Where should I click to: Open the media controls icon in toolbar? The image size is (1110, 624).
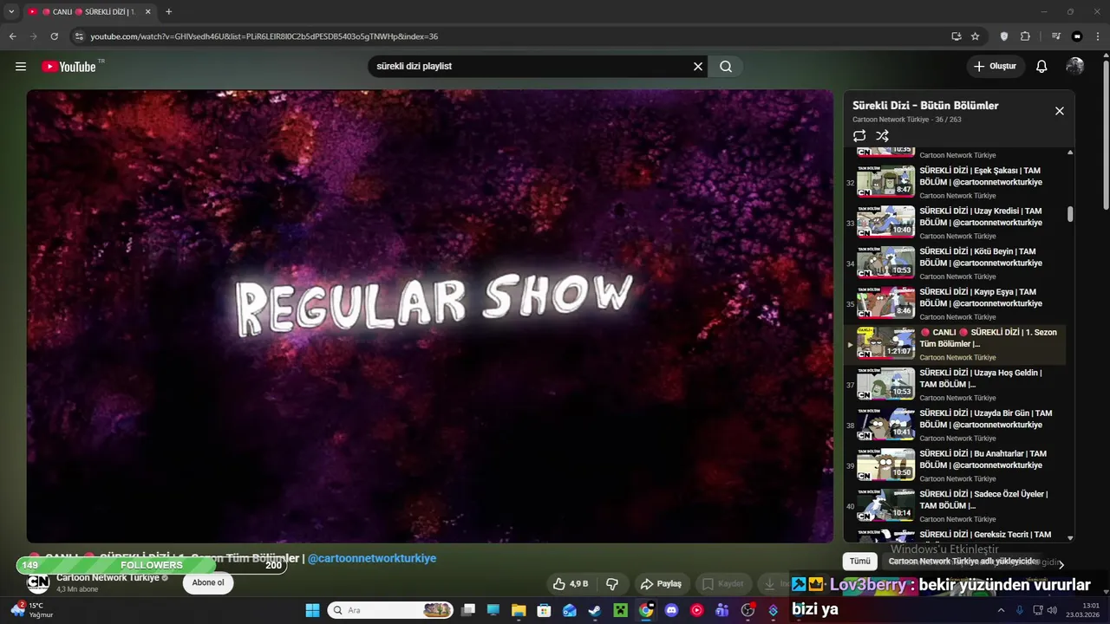pos(1055,36)
